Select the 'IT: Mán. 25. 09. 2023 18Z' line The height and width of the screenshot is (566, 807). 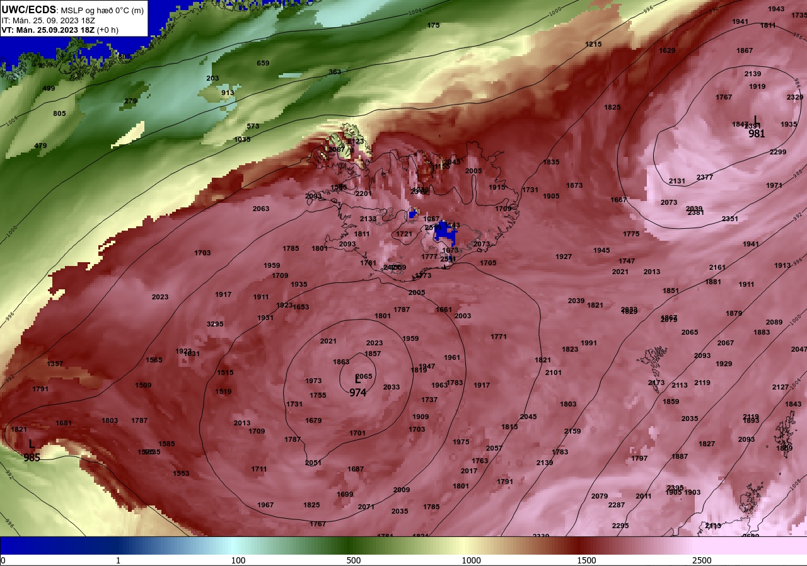pos(48,20)
